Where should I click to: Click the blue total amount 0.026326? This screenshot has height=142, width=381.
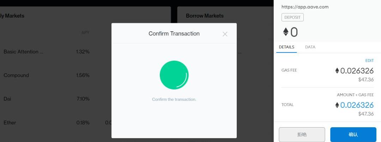point(357,105)
